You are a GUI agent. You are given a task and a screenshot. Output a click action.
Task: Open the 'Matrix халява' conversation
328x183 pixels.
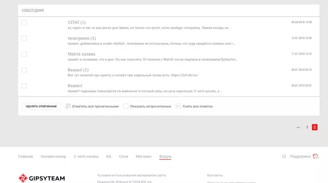click(x=82, y=54)
